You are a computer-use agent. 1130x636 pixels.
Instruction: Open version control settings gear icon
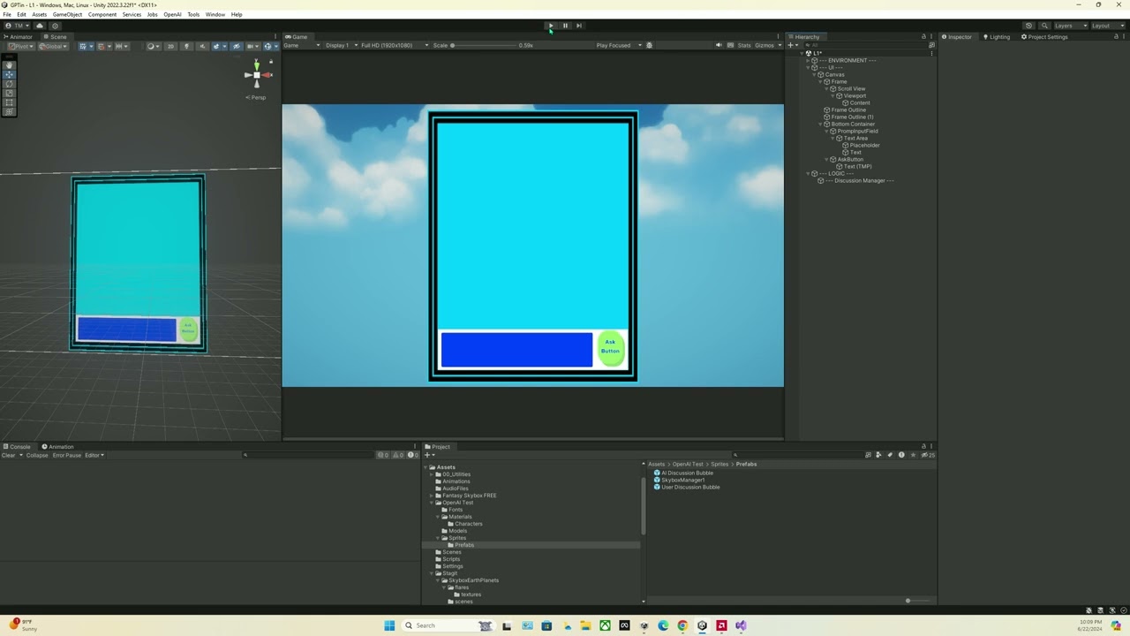[x=55, y=26]
